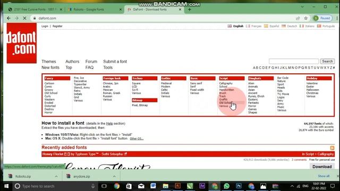Click the Register link

[57, 26]
